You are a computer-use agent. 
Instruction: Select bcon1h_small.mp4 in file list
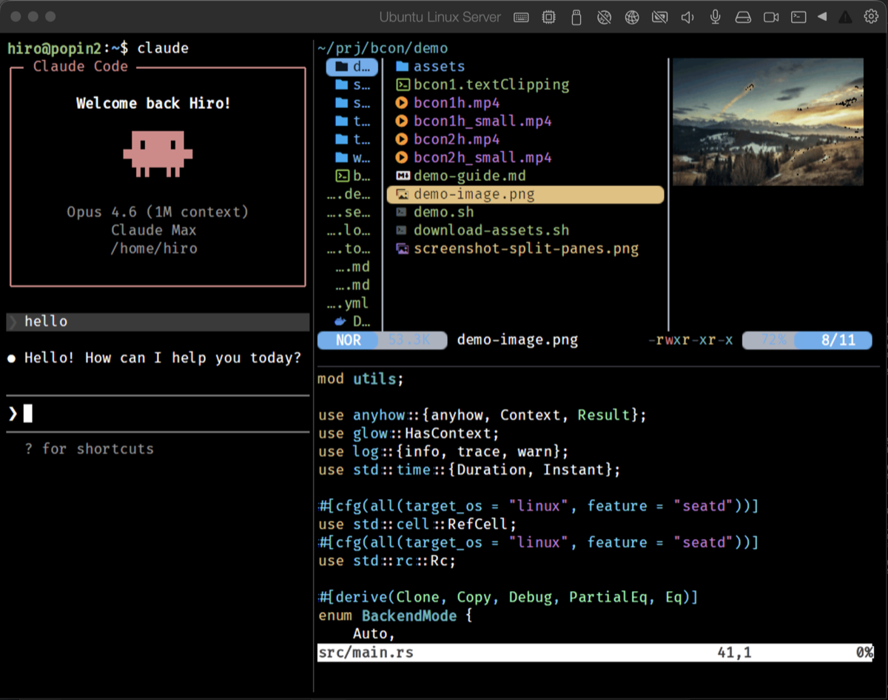pyautogui.click(x=474, y=121)
